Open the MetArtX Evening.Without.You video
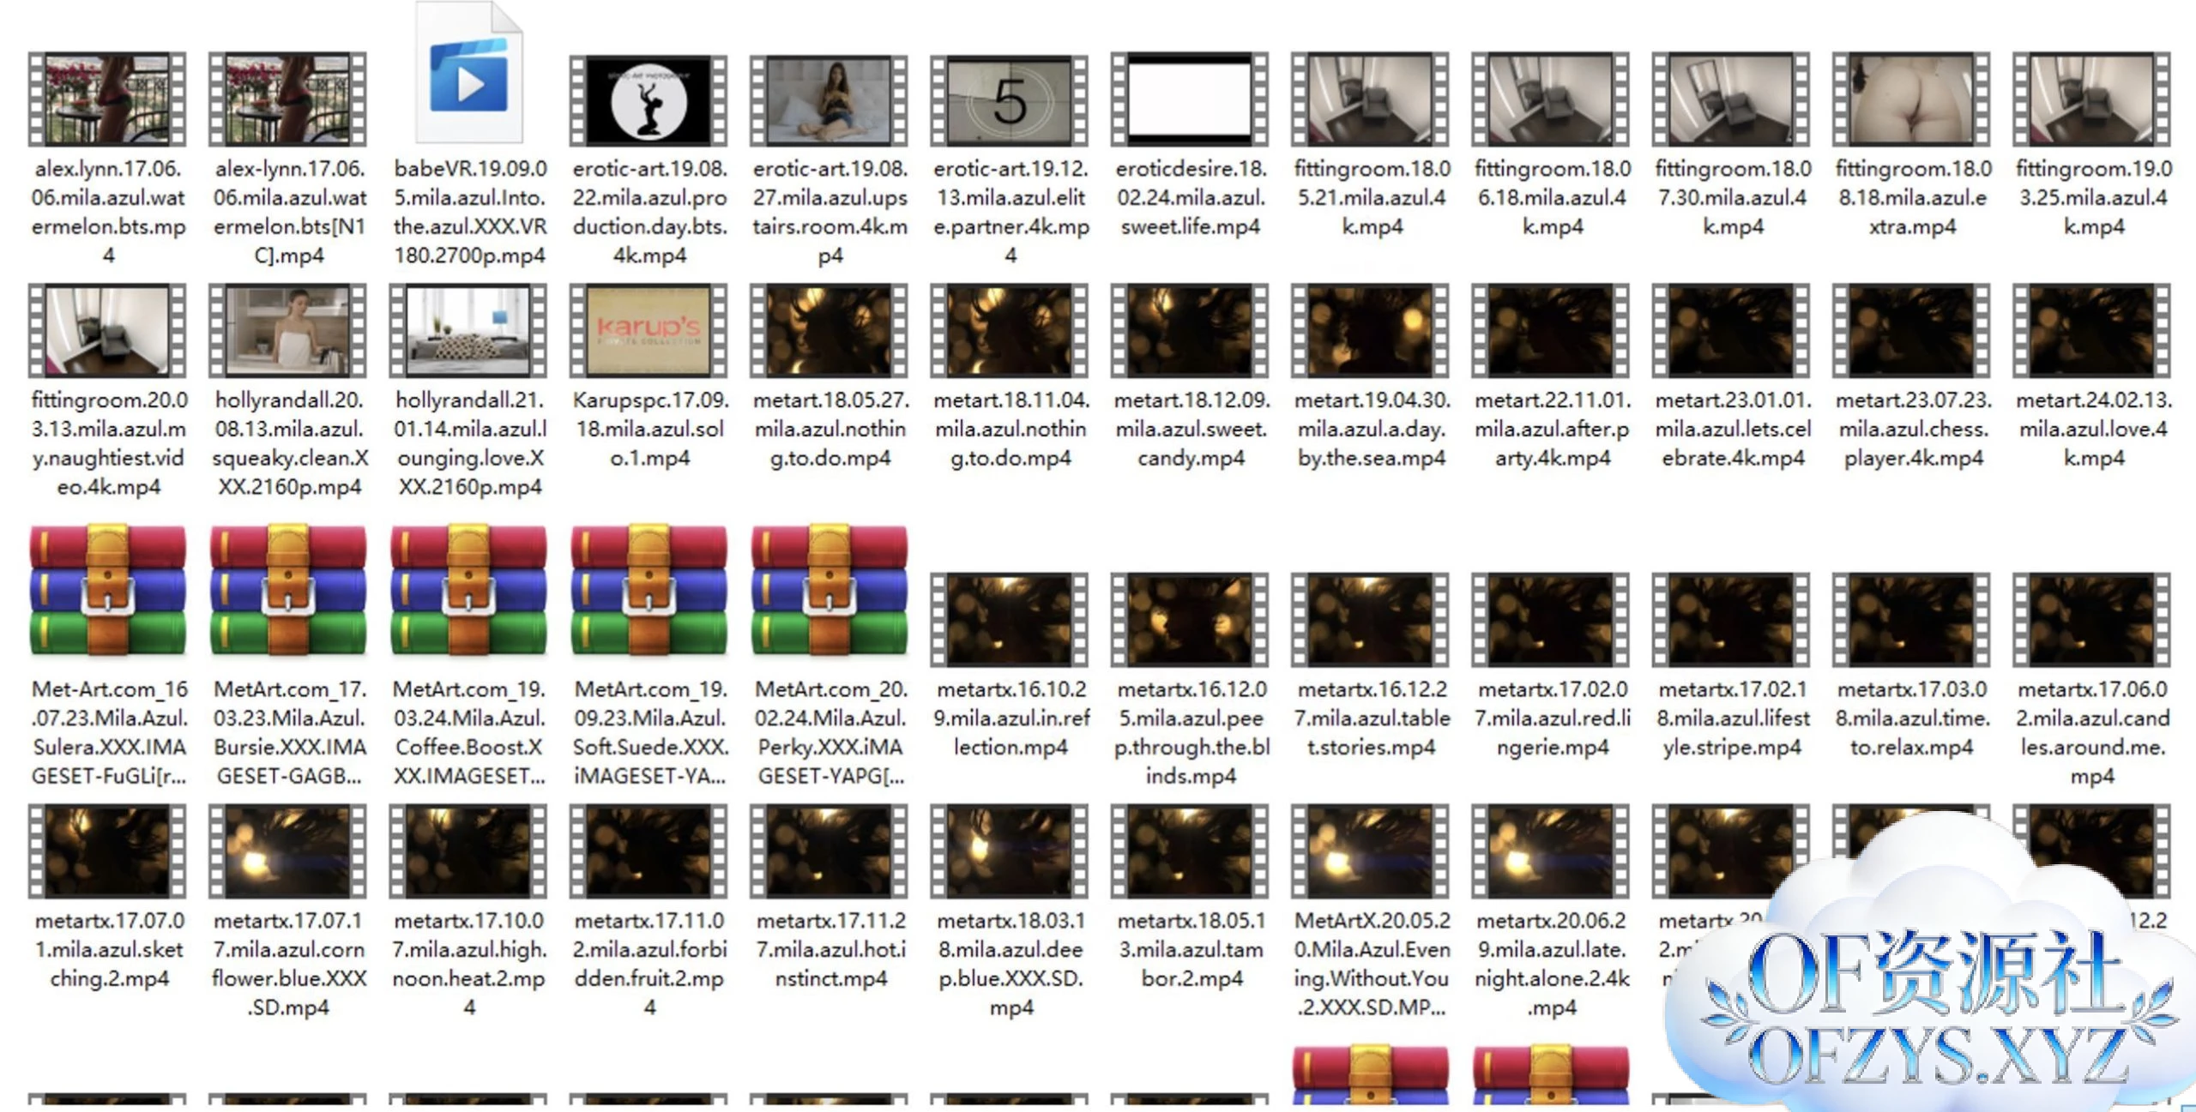The width and height of the screenshot is (2196, 1112). click(1371, 851)
